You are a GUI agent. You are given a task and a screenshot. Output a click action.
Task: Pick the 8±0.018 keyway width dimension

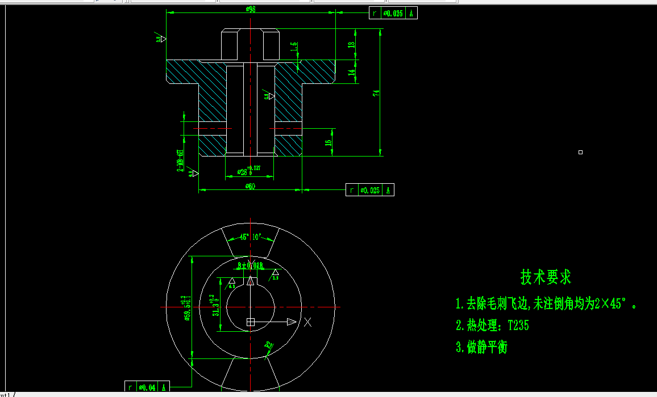(x=250, y=265)
